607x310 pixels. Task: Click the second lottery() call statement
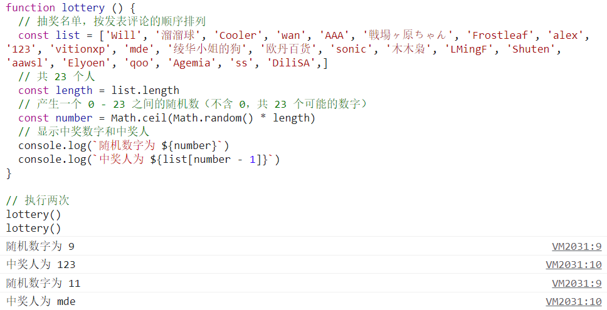(x=34, y=228)
